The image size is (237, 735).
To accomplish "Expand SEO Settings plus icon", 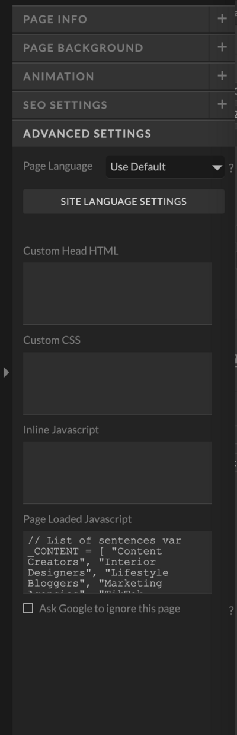I will (x=222, y=104).
